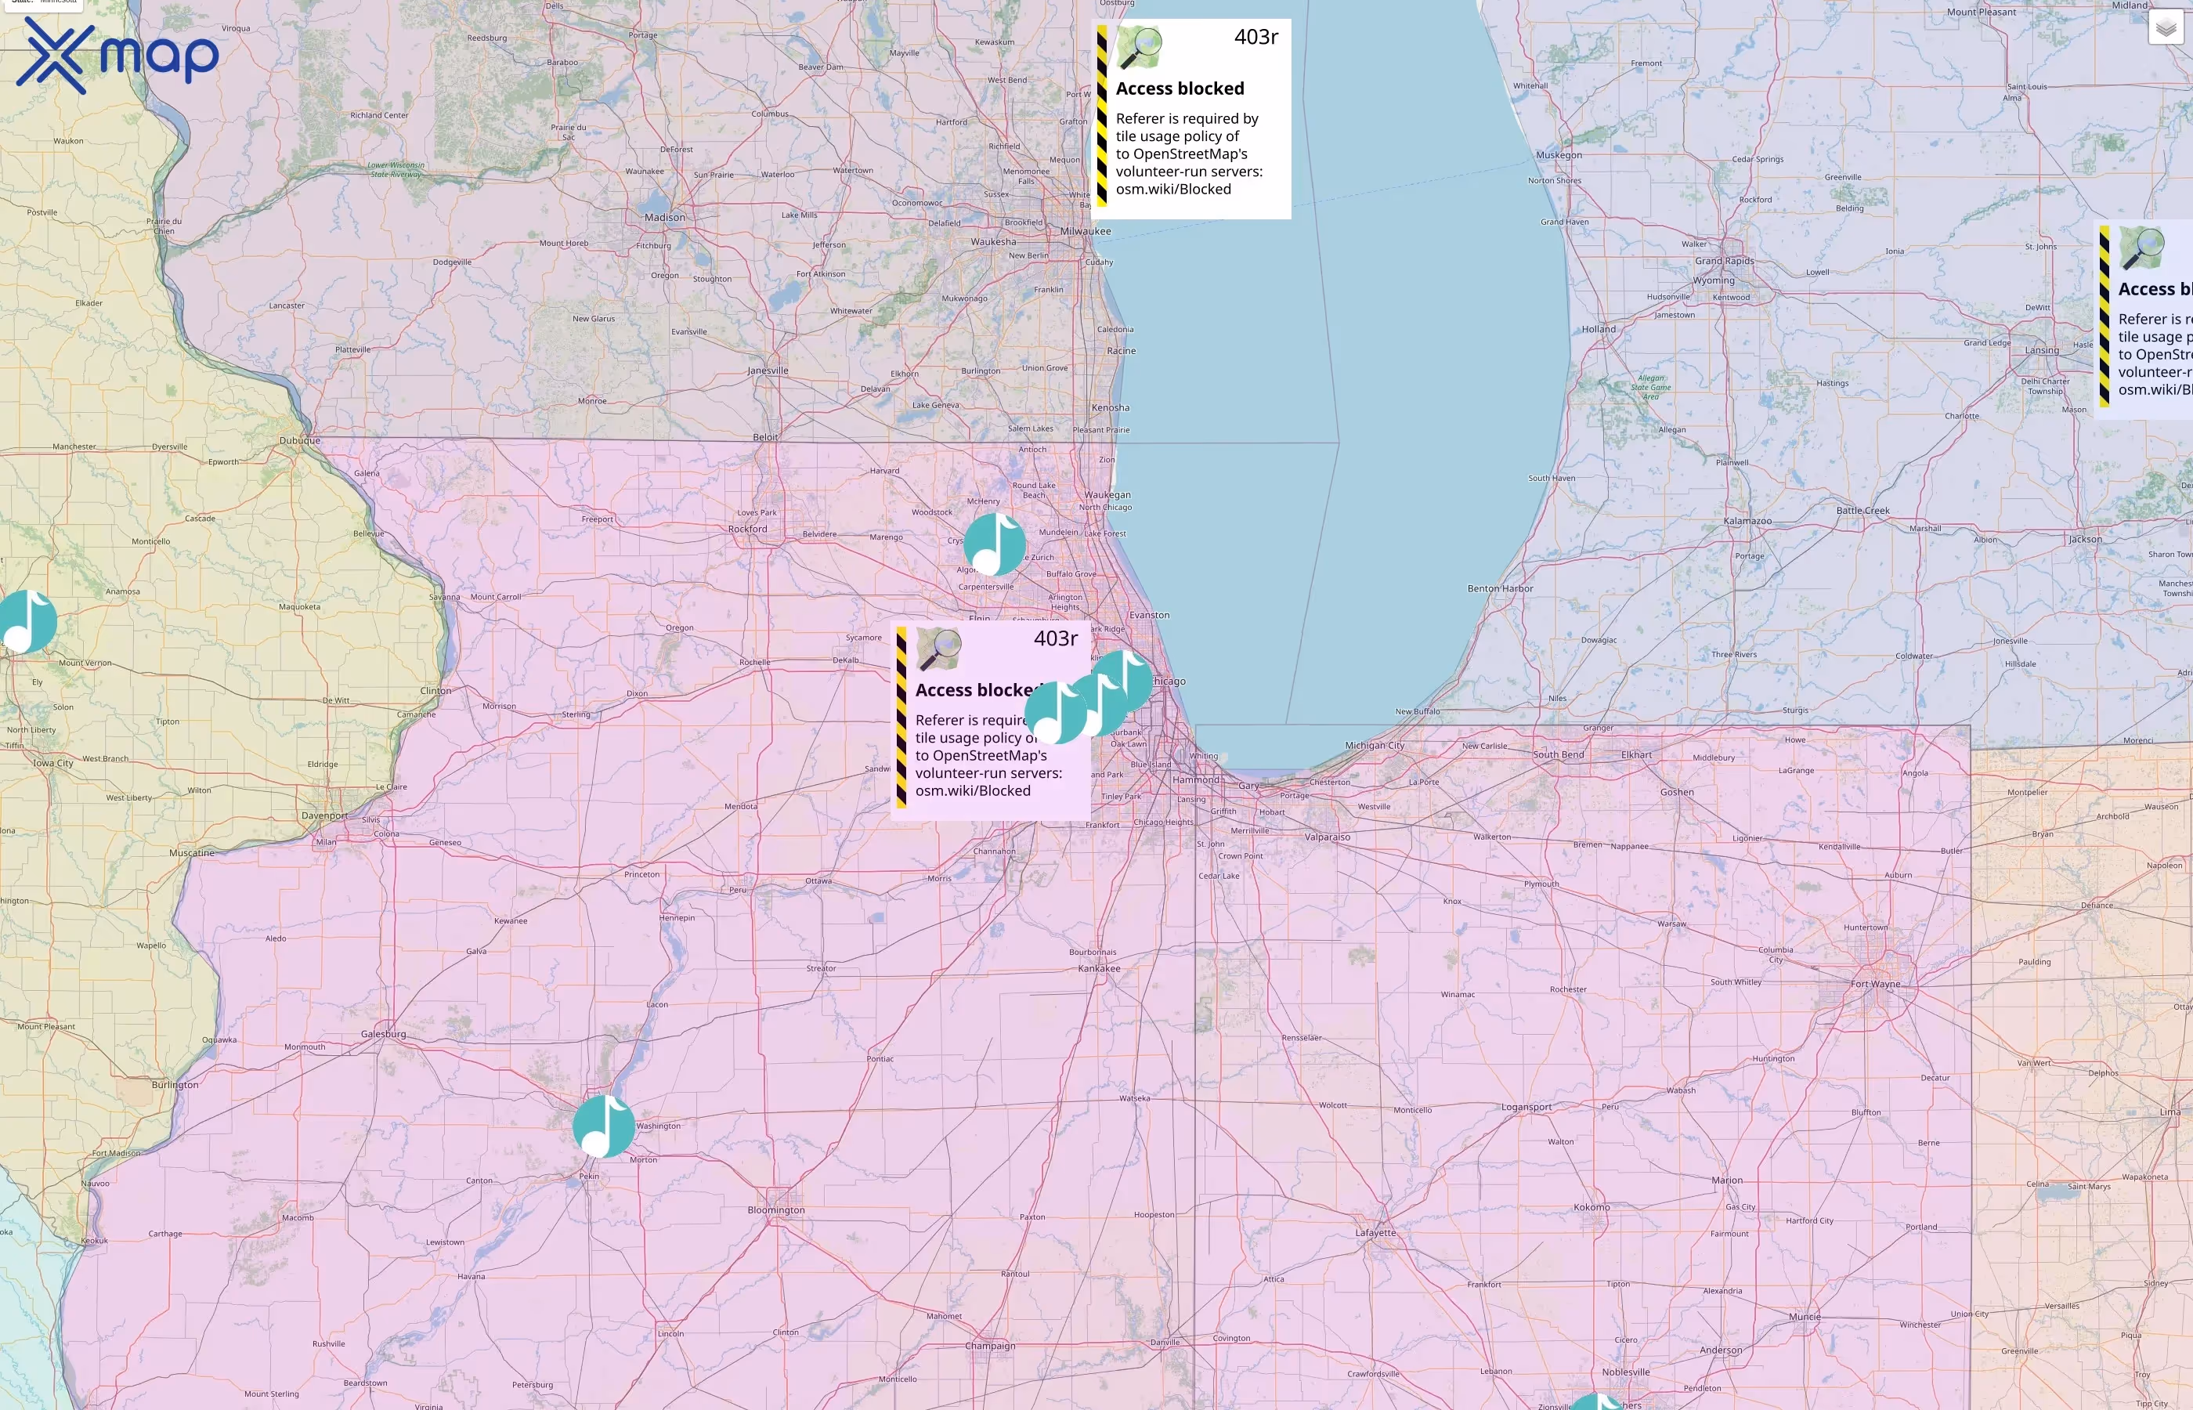
Task: Click the Beloit city label
Action: (765, 437)
